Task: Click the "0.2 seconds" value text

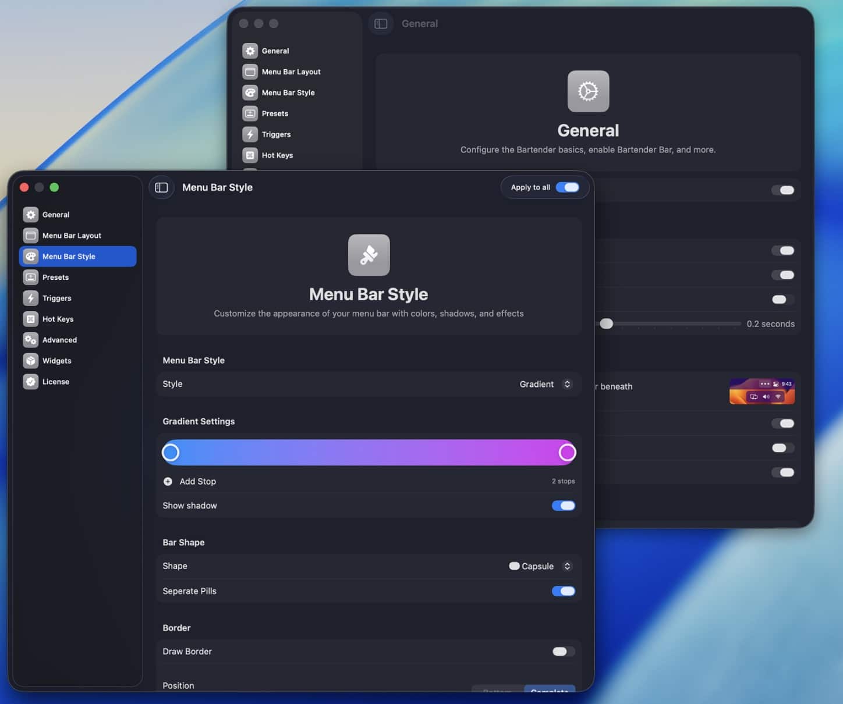Action: click(771, 324)
